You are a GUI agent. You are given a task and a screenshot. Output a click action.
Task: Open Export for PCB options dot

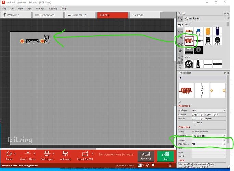[x=93, y=154]
